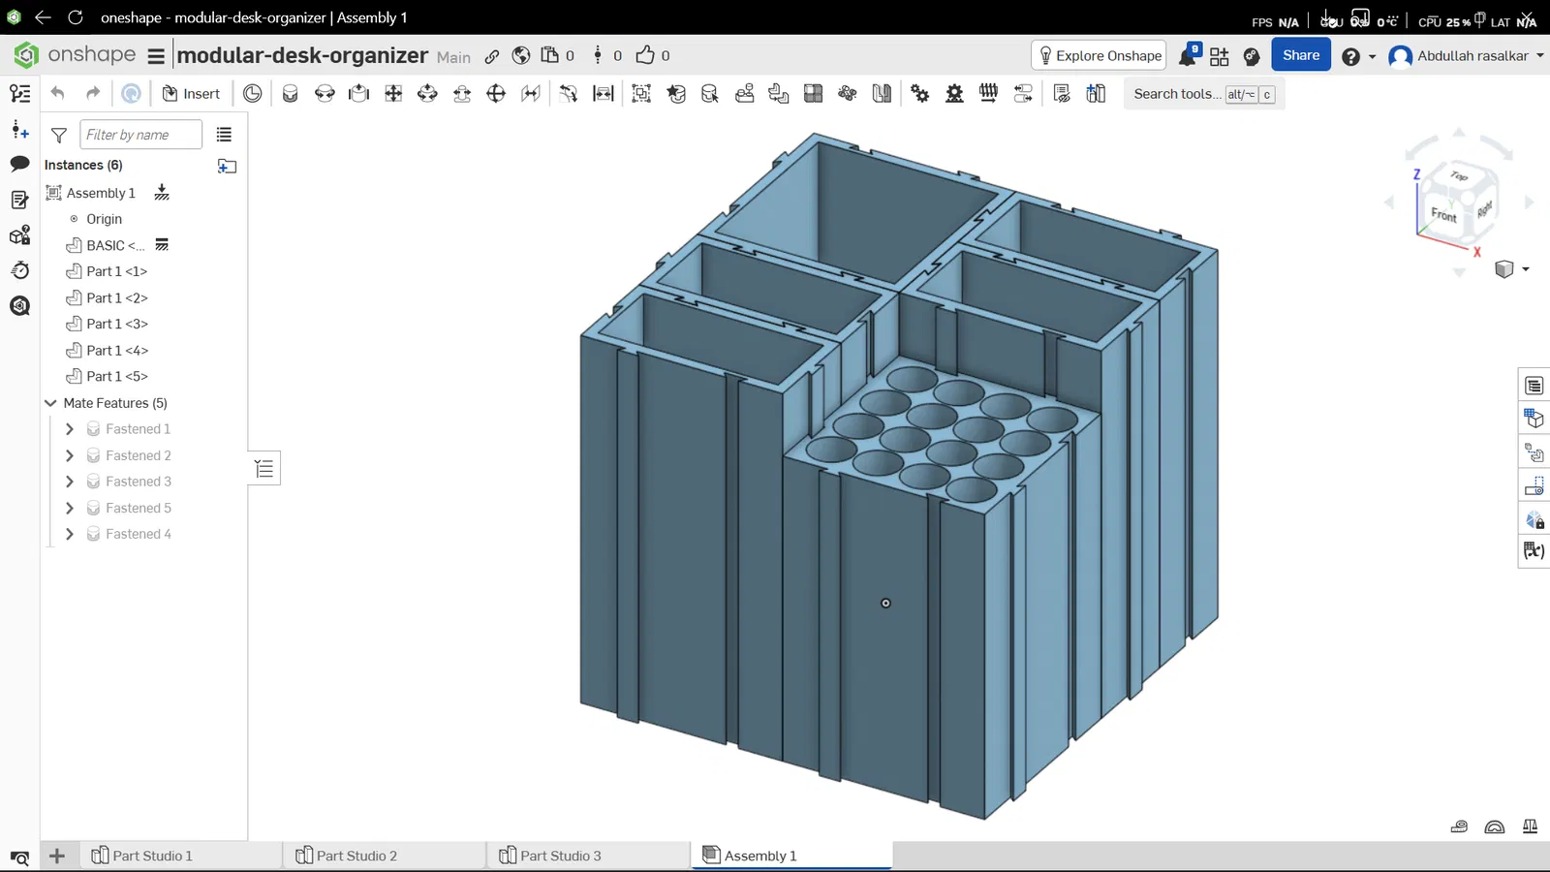Screen dimensions: 1550x872
Task: Click the browser back arrow in title bar
Action: 43,17
